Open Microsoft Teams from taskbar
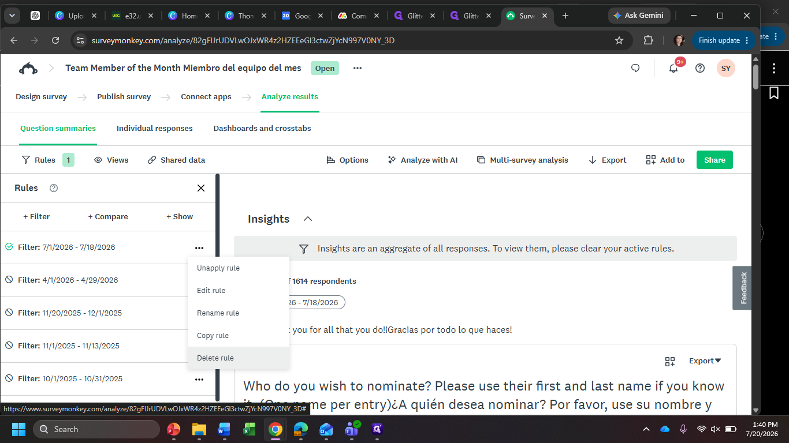789x443 pixels. click(x=351, y=429)
